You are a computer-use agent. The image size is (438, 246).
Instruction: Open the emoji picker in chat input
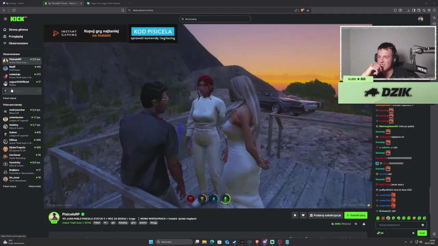pyautogui.click(x=423, y=225)
